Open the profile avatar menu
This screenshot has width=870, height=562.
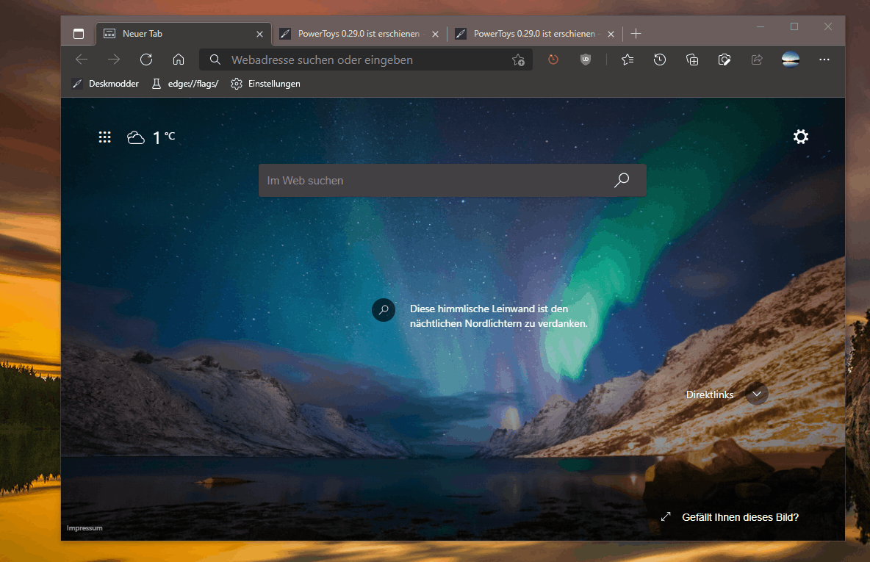[790, 60]
